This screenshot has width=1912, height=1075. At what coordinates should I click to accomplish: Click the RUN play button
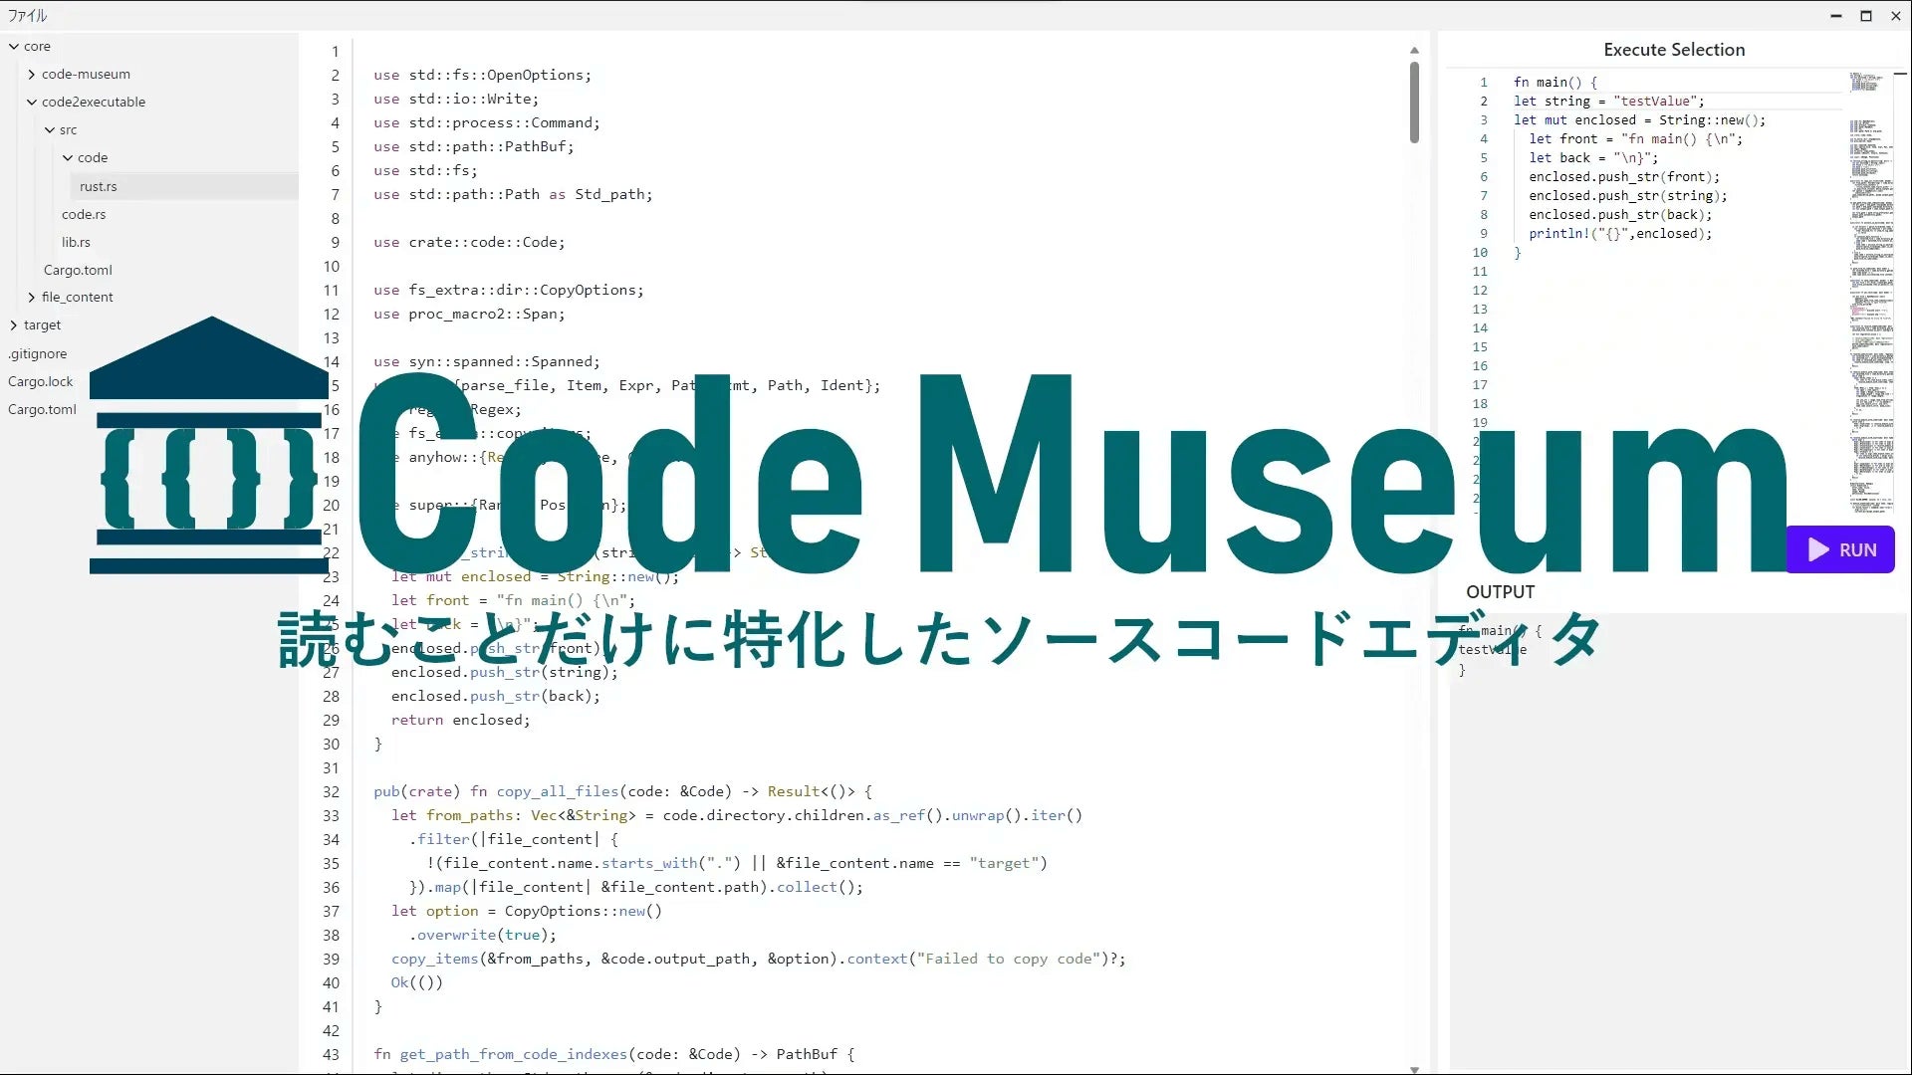1840,549
